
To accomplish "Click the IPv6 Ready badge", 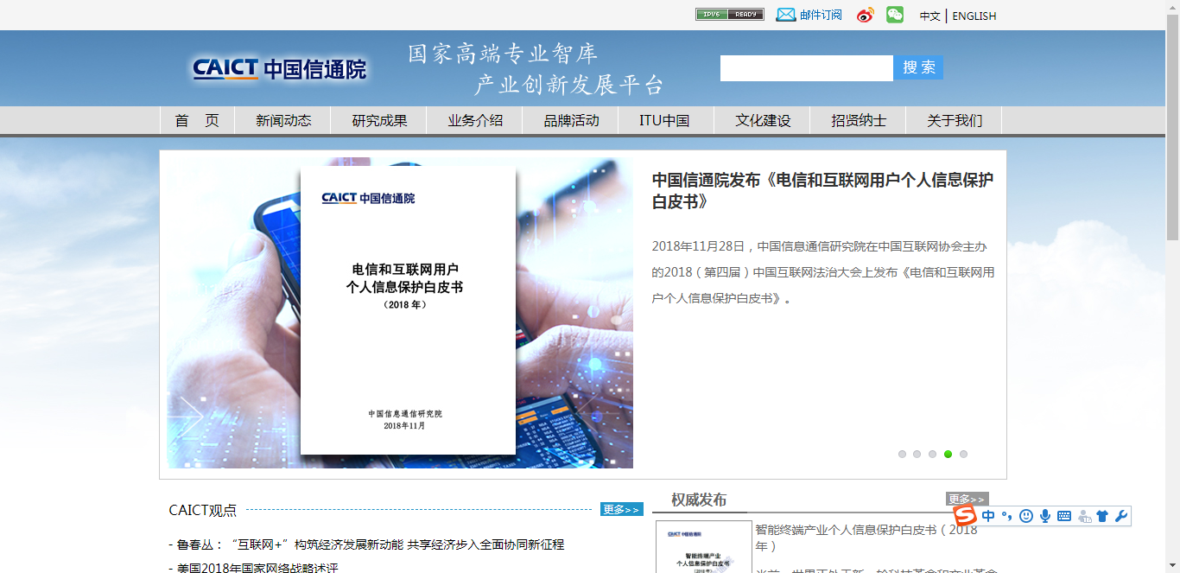I will click(x=730, y=15).
